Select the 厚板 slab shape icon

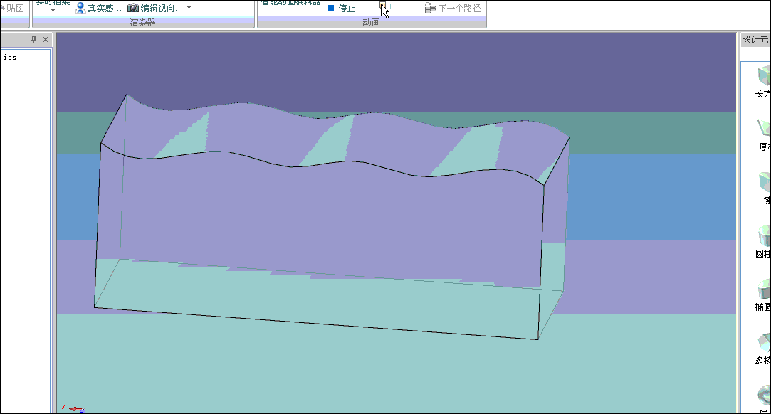tap(765, 129)
